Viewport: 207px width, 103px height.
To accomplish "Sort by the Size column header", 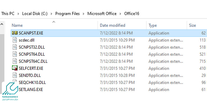I will [193, 25].
